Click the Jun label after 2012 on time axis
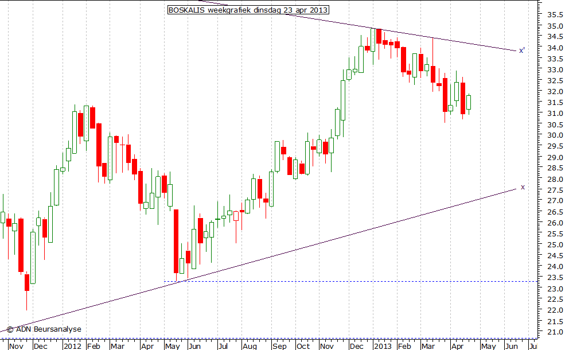The image size is (565, 350). tap(194, 346)
